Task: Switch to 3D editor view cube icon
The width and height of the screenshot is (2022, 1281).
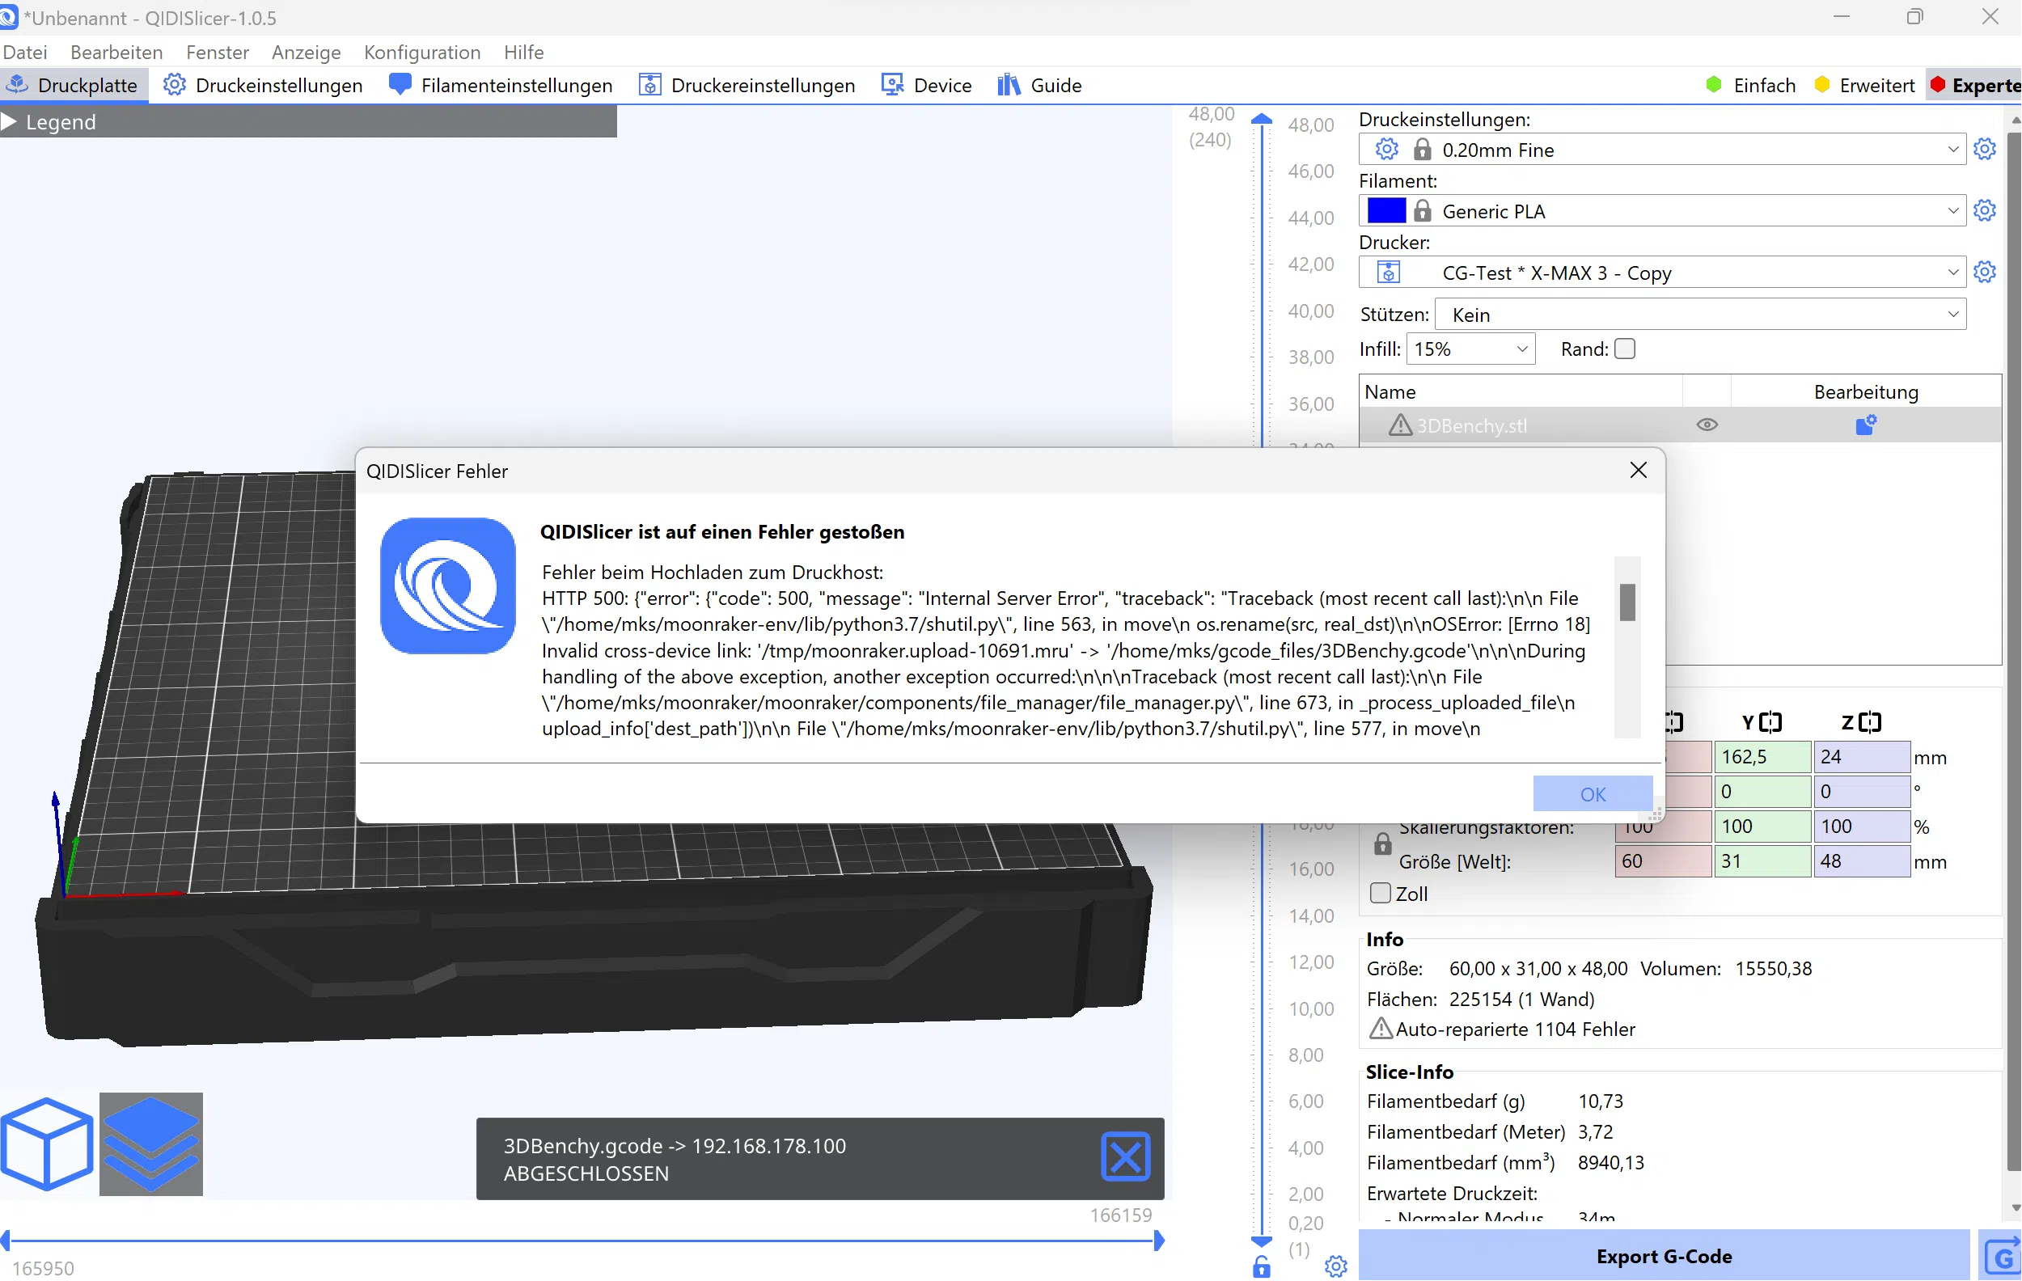Action: coord(47,1144)
